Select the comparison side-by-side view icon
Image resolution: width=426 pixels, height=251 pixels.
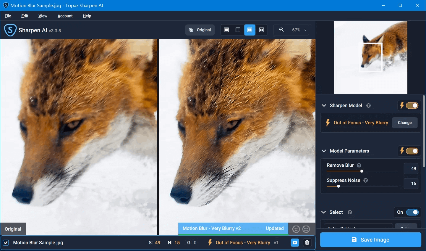tap(250, 30)
